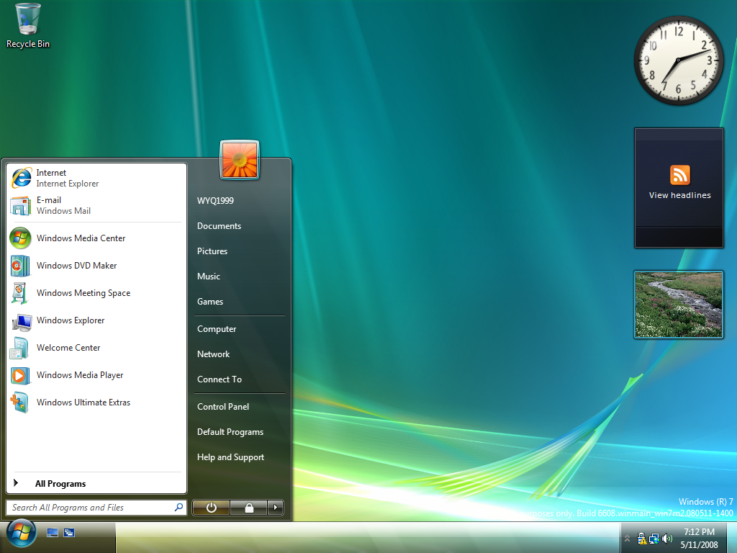737x553 pixels.
Task: Open the Recycle Bin desktop icon
Action: (x=28, y=26)
